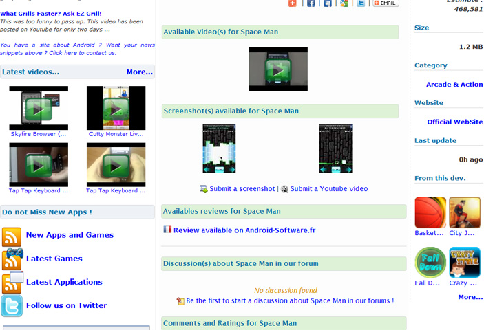
Task: Play the Space Man video
Action: tap(278, 69)
